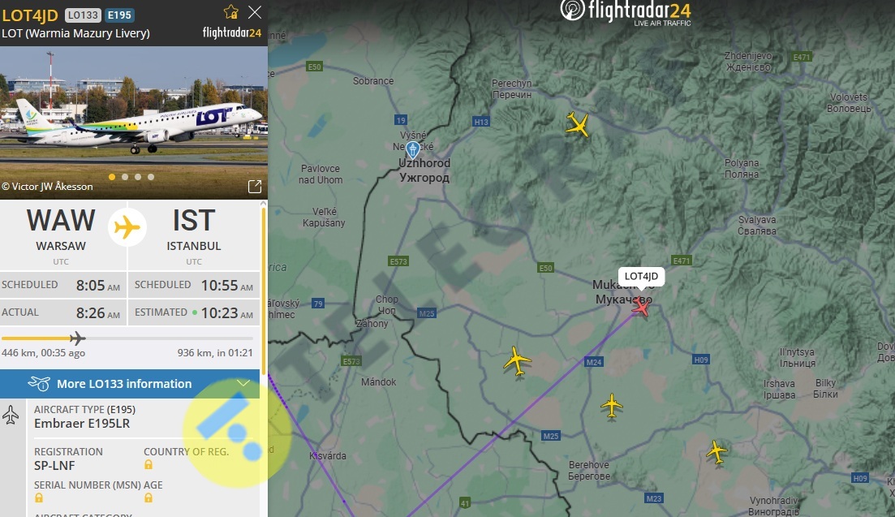895x517 pixels.
Task: Select yellow aircraft near Berehove
Action: pyautogui.click(x=611, y=406)
